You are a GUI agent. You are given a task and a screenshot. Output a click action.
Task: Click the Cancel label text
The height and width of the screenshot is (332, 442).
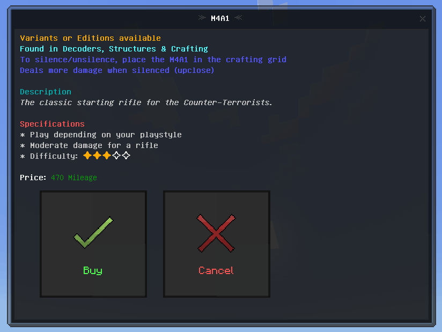click(216, 270)
